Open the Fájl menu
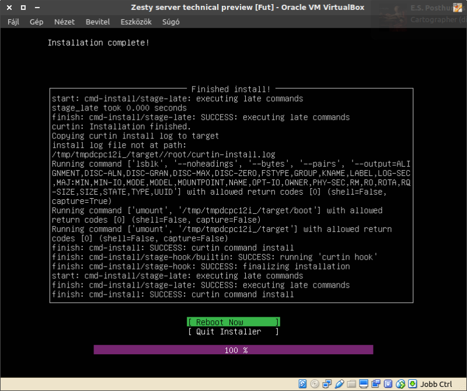Viewport: 467px width, 391px height. click(13, 22)
